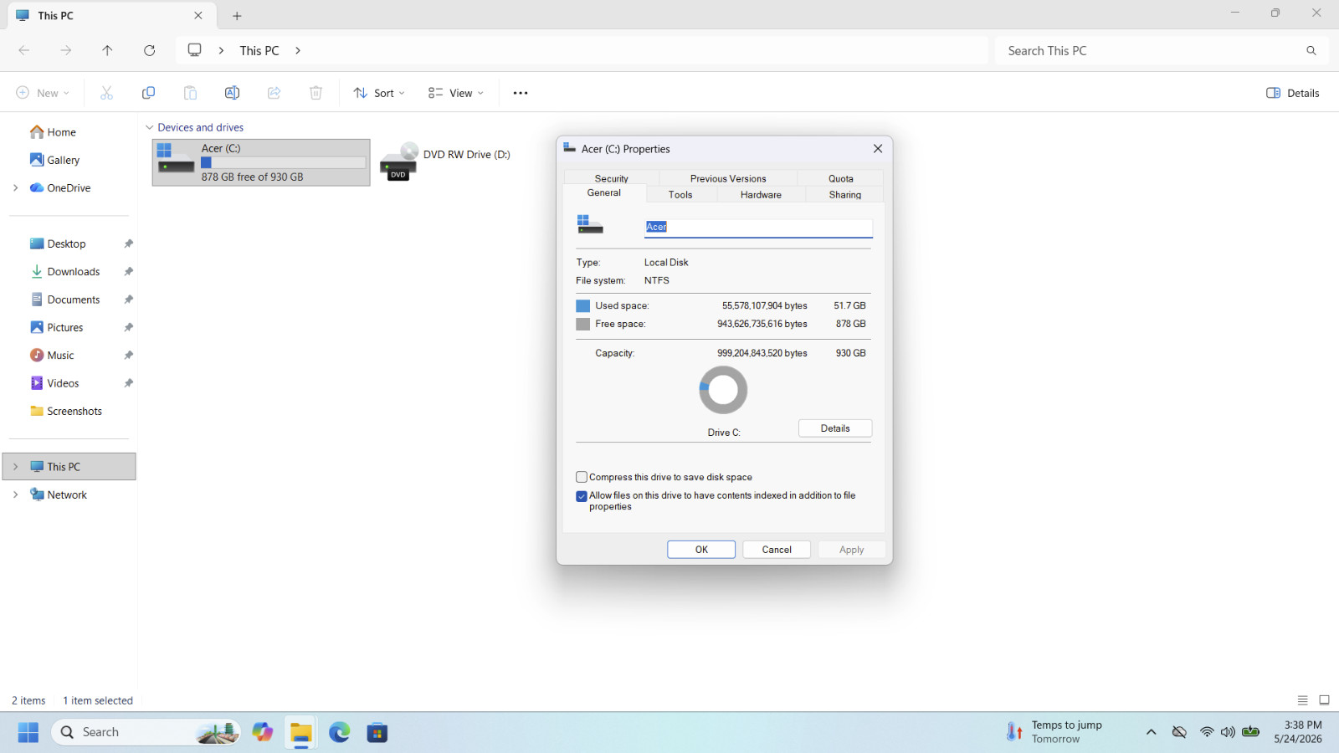Viewport: 1339px width, 753px height.
Task: Click the Acer (C:) drive usage bar
Action: 284,162
